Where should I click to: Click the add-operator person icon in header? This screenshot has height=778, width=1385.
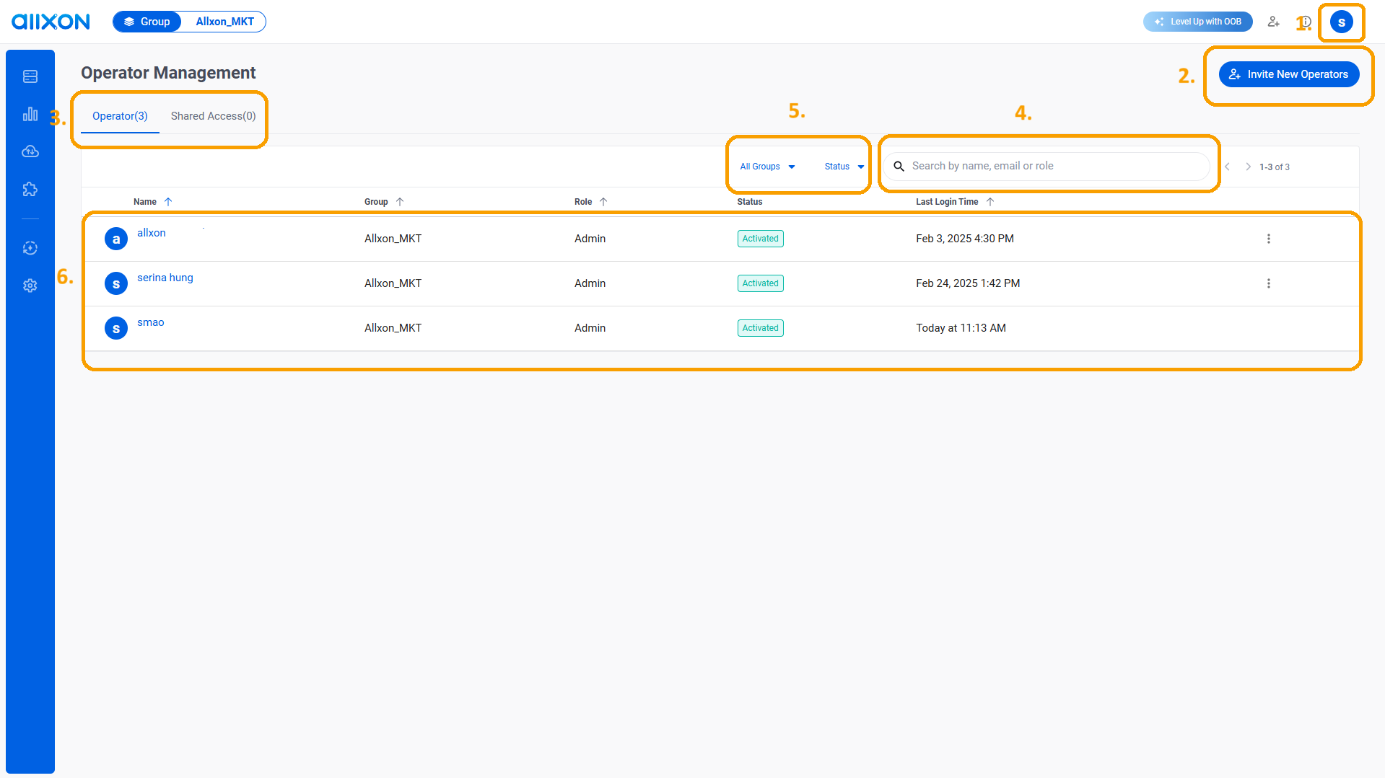tap(1273, 22)
